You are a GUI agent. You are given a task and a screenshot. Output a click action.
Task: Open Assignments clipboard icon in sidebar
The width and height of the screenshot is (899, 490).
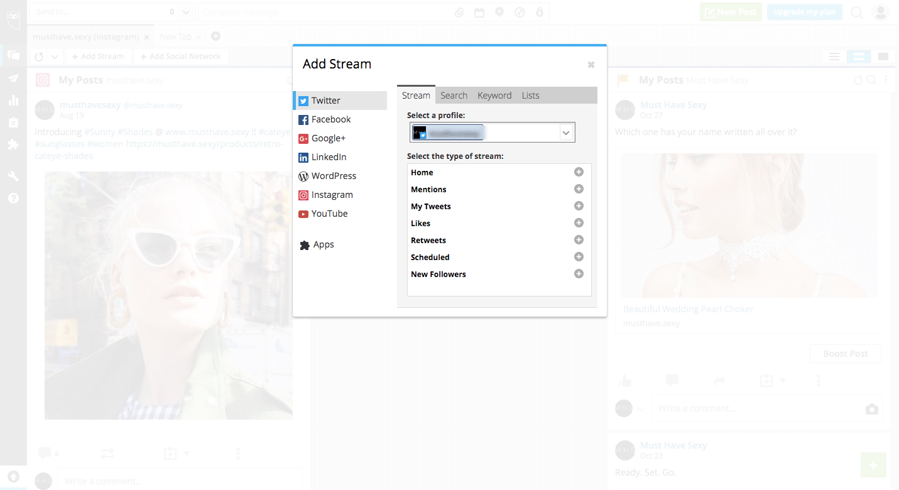click(13, 122)
